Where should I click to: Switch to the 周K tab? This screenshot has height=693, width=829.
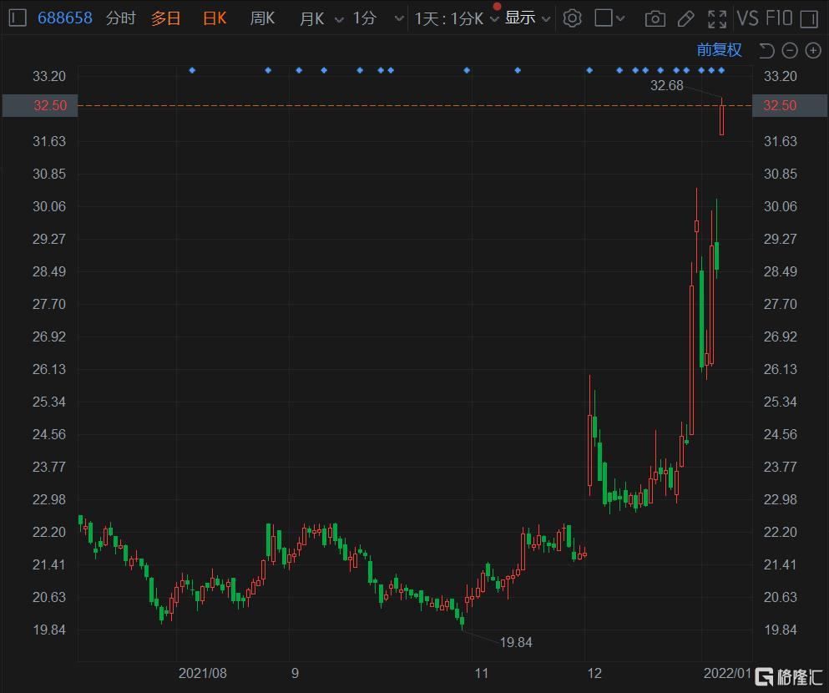(262, 18)
